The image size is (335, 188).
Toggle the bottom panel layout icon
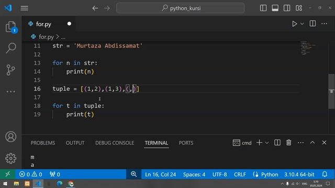pyautogui.click(x=275, y=8)
